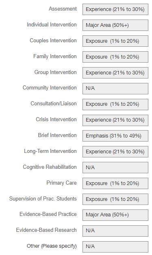
Task: Click the Couples Intervention exposure field
Action: tap(115, 41)
